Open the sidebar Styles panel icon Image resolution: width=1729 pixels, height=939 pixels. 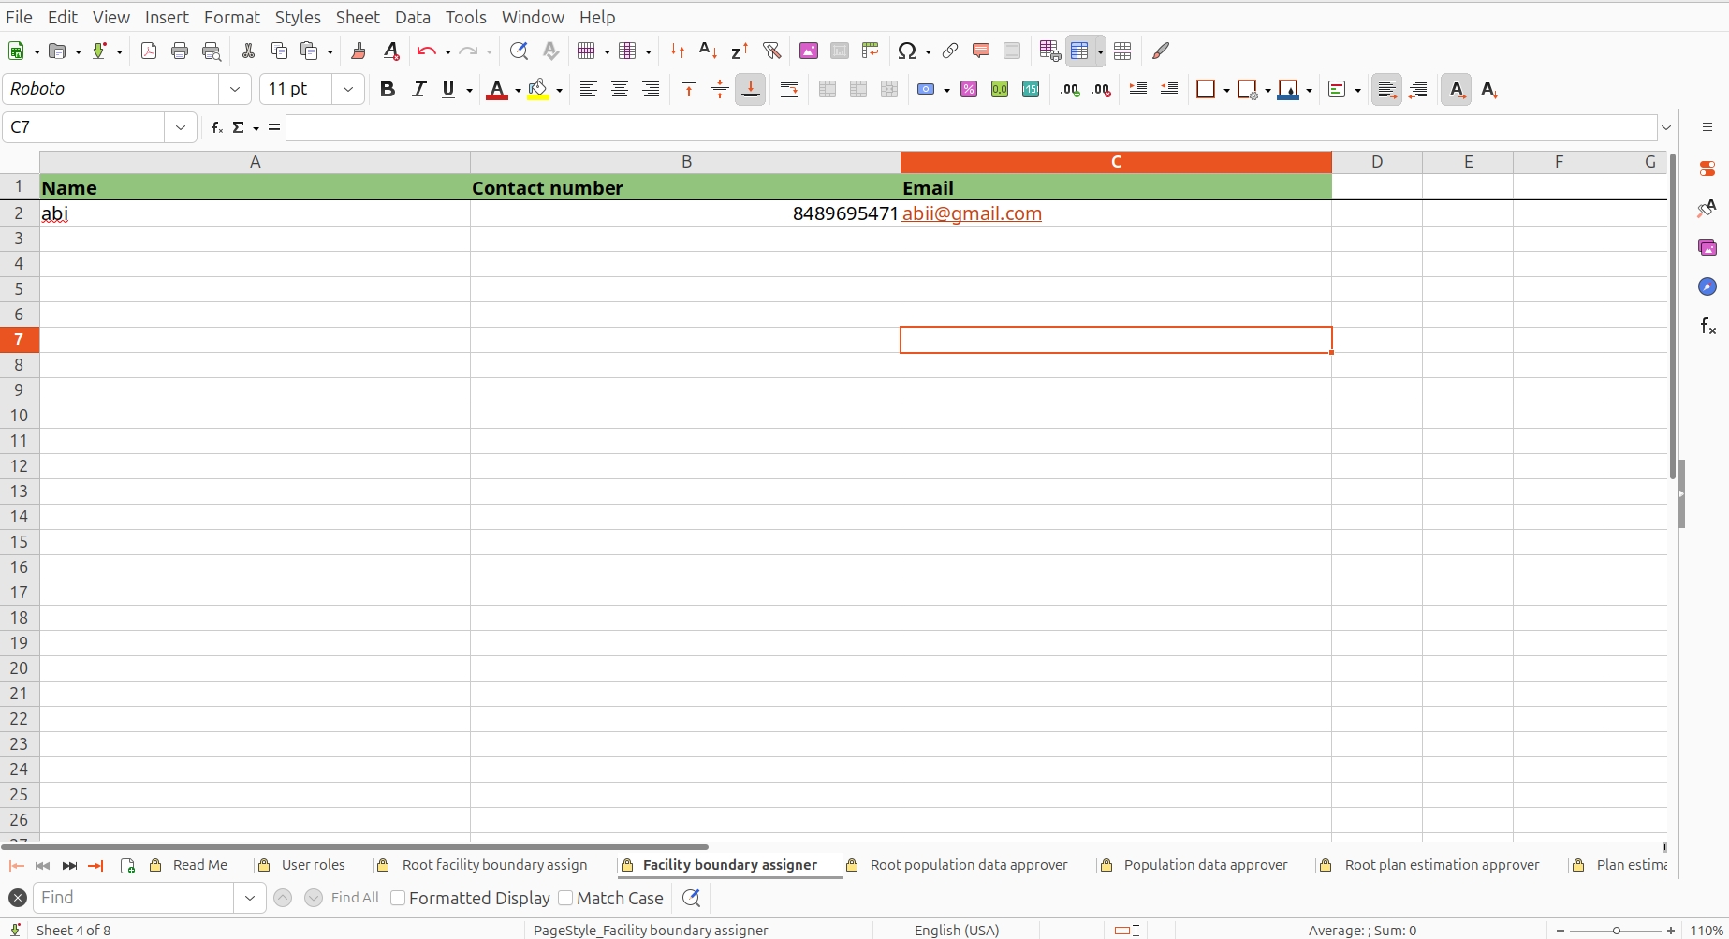click(x=1707, y=208)
